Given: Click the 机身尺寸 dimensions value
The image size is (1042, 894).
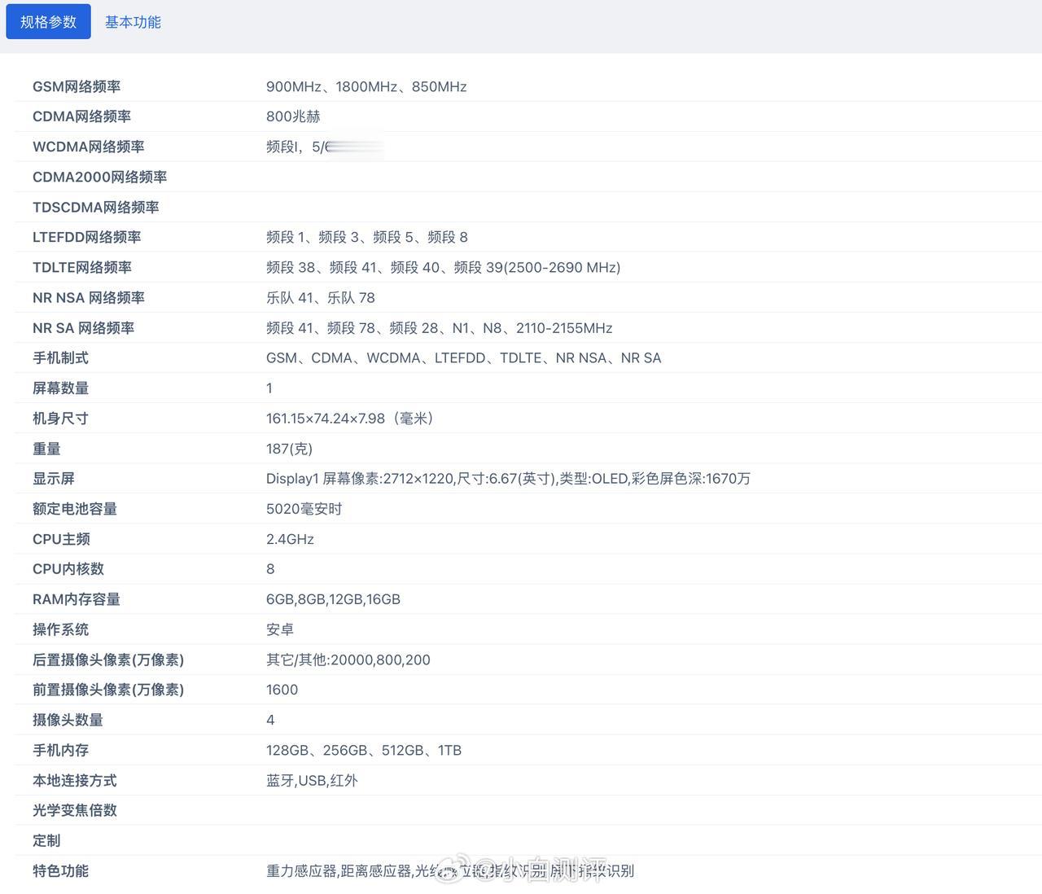Looking at the screenshot, I should click(x=350, y=418).
